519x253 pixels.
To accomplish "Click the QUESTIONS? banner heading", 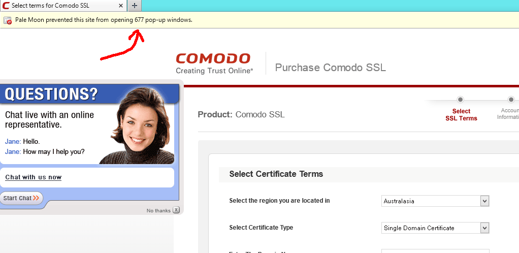I will coord(52,93).
